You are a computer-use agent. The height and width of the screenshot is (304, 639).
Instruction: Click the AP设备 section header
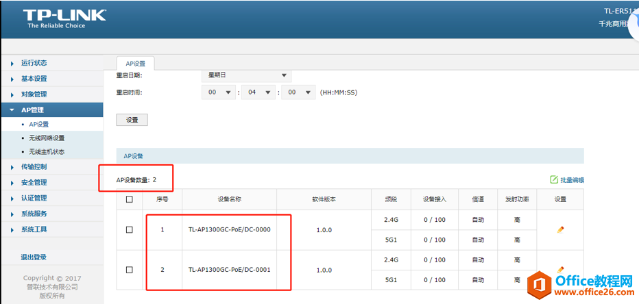point(350,156)
